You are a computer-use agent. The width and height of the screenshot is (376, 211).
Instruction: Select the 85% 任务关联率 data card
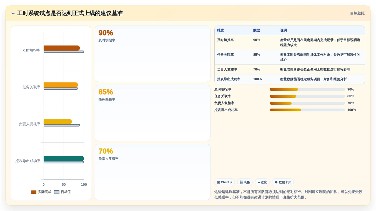point(152,113)
